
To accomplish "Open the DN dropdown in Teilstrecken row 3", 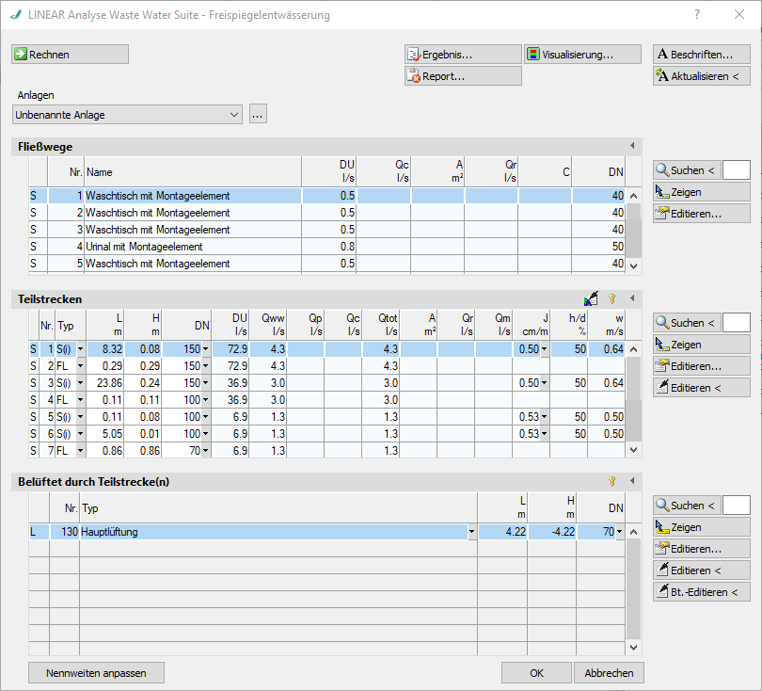I will [206, 383].
